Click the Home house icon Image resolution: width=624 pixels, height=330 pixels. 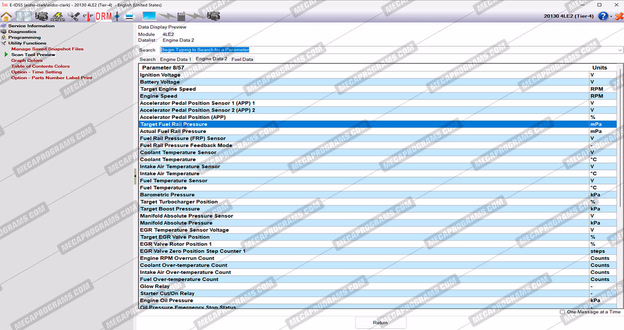click(6, 16)
